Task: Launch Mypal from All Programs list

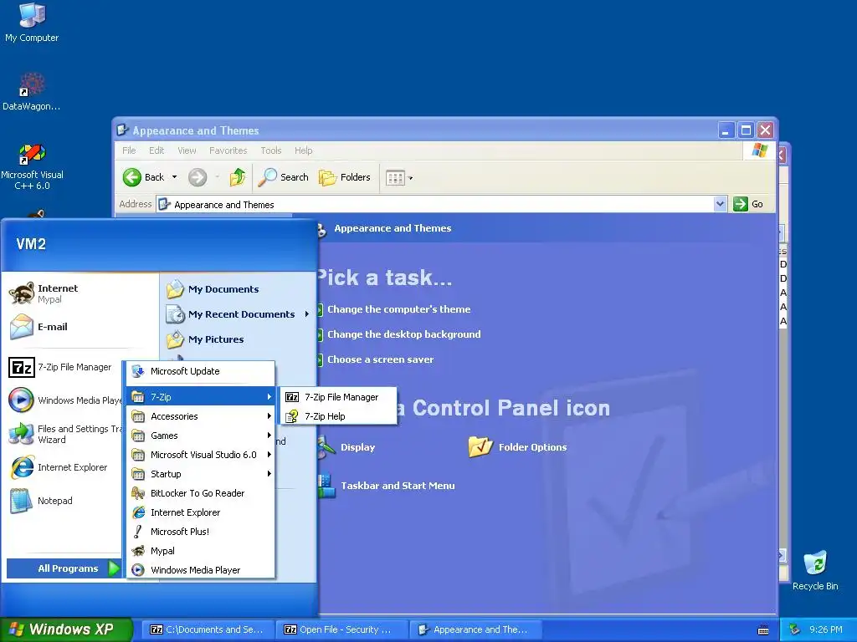Action: (201, 551)
